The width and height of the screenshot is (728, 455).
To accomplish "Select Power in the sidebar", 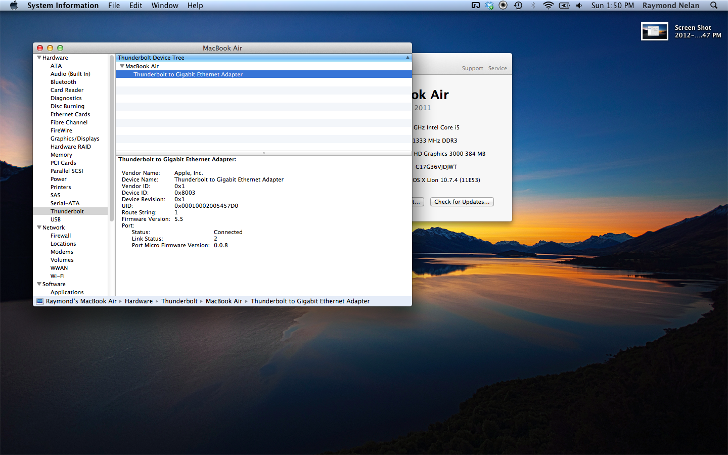I will pyautogui.click(x=58, y=179).
